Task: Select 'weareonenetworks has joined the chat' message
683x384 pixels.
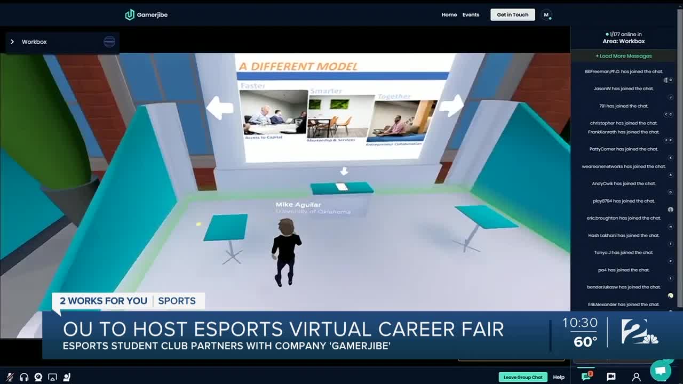Action: pos(623,166)
